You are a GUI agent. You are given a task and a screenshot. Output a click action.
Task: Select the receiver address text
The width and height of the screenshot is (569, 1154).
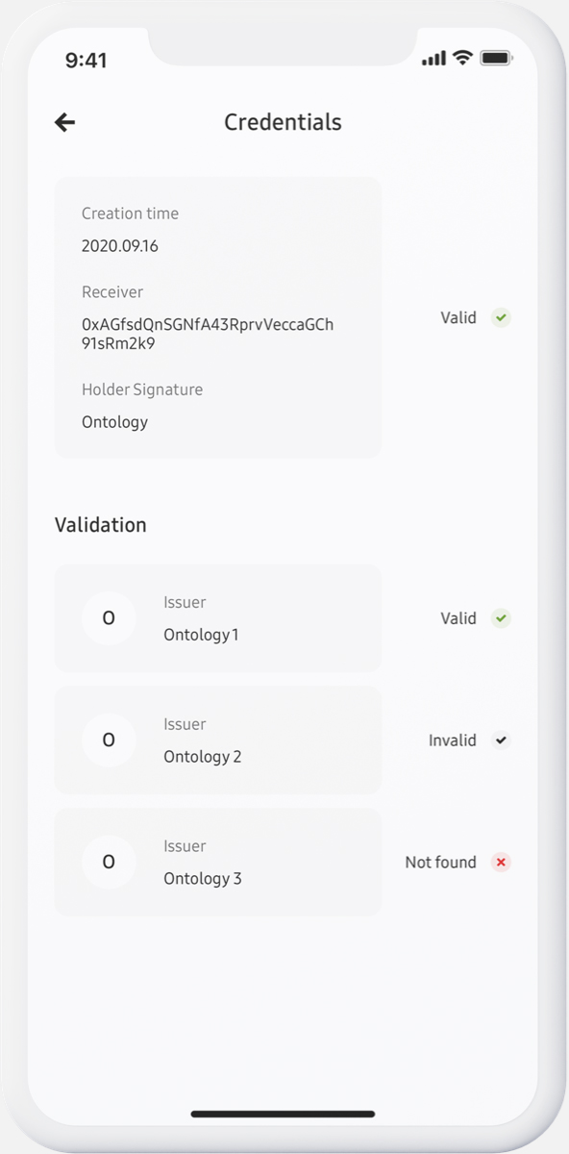point(208,334)
